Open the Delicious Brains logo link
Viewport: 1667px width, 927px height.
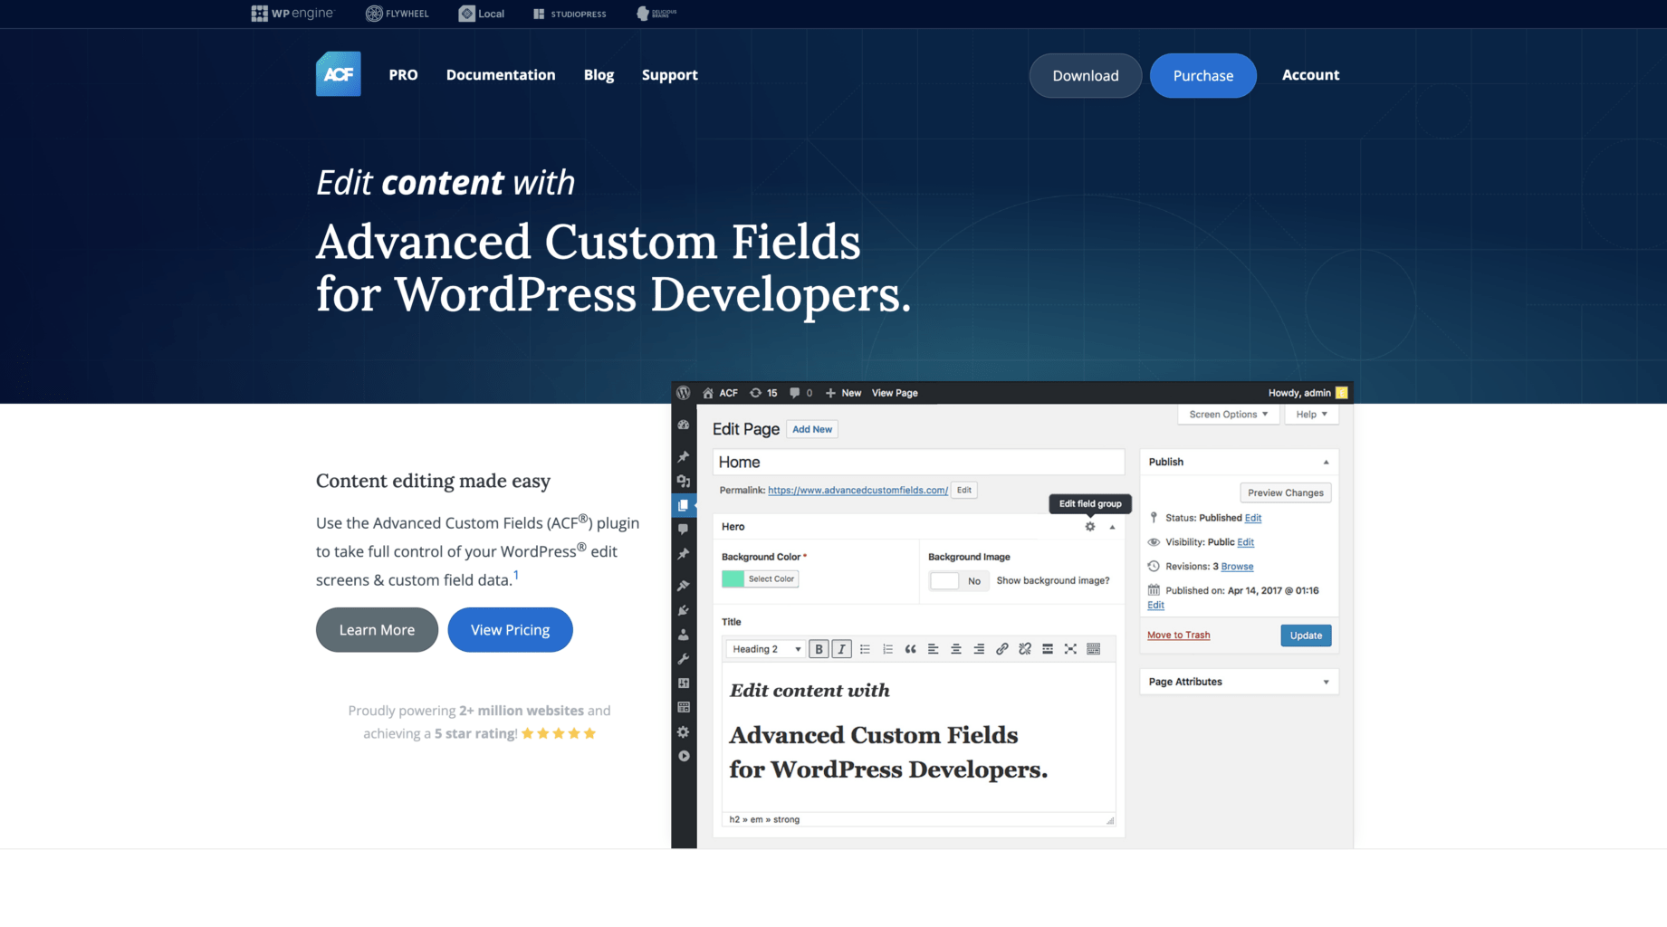coord(657,14)
